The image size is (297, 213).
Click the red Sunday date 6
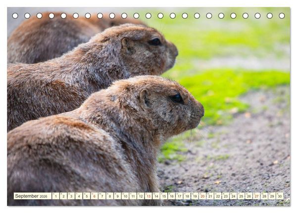95,196
